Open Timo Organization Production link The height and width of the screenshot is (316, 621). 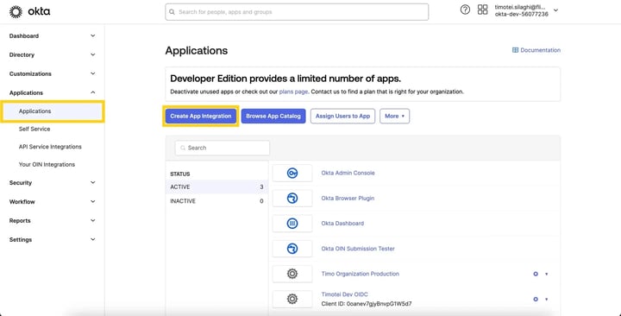click(x=360, y=274)
